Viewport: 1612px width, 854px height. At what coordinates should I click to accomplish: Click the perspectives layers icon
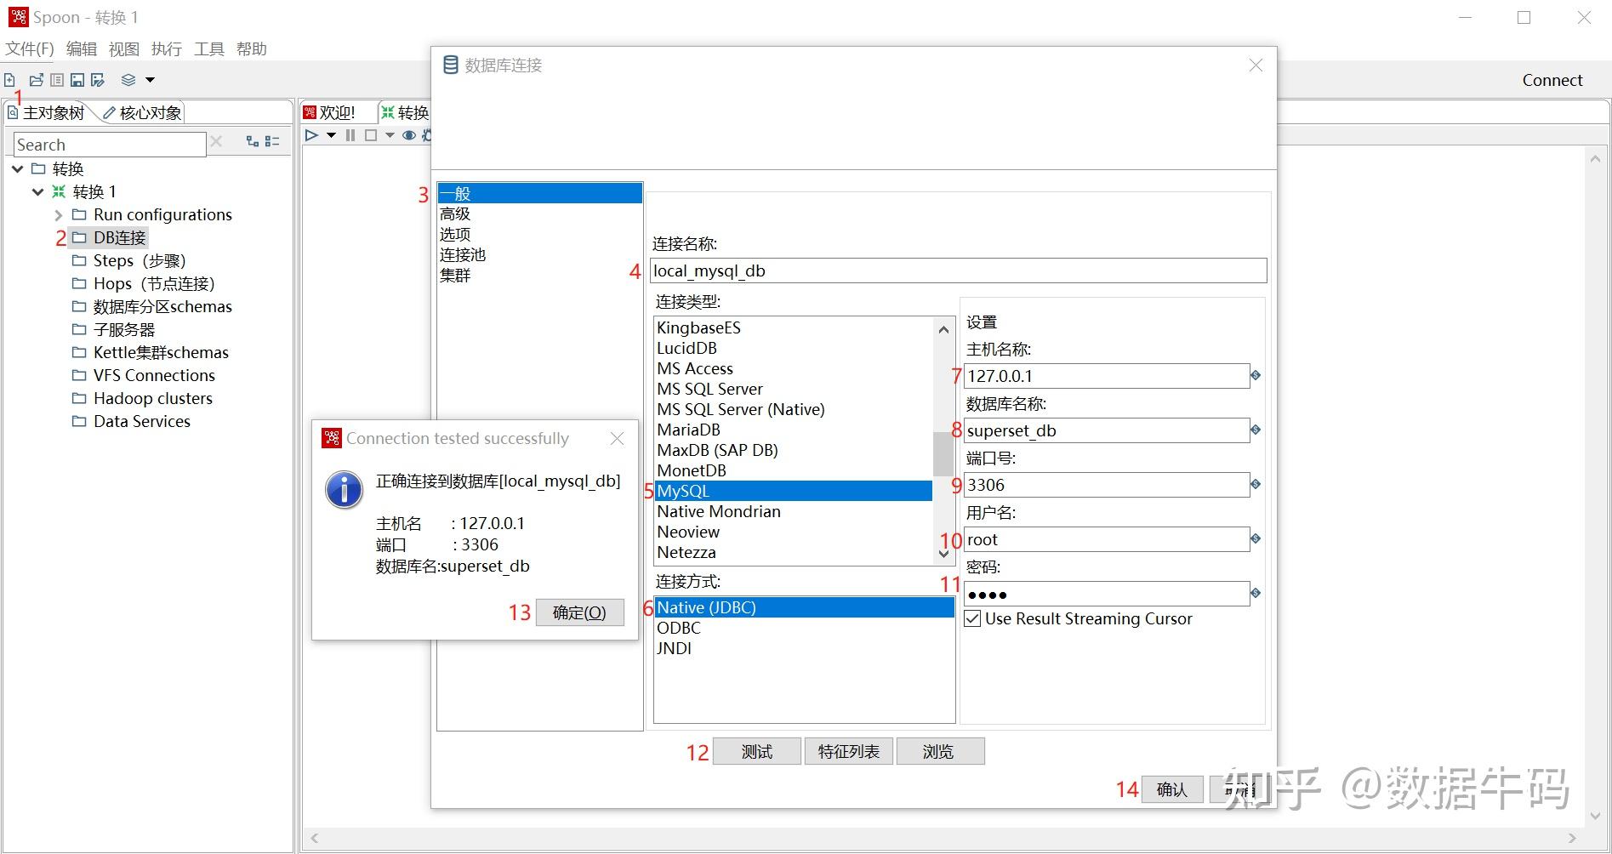tap(128, 80)
